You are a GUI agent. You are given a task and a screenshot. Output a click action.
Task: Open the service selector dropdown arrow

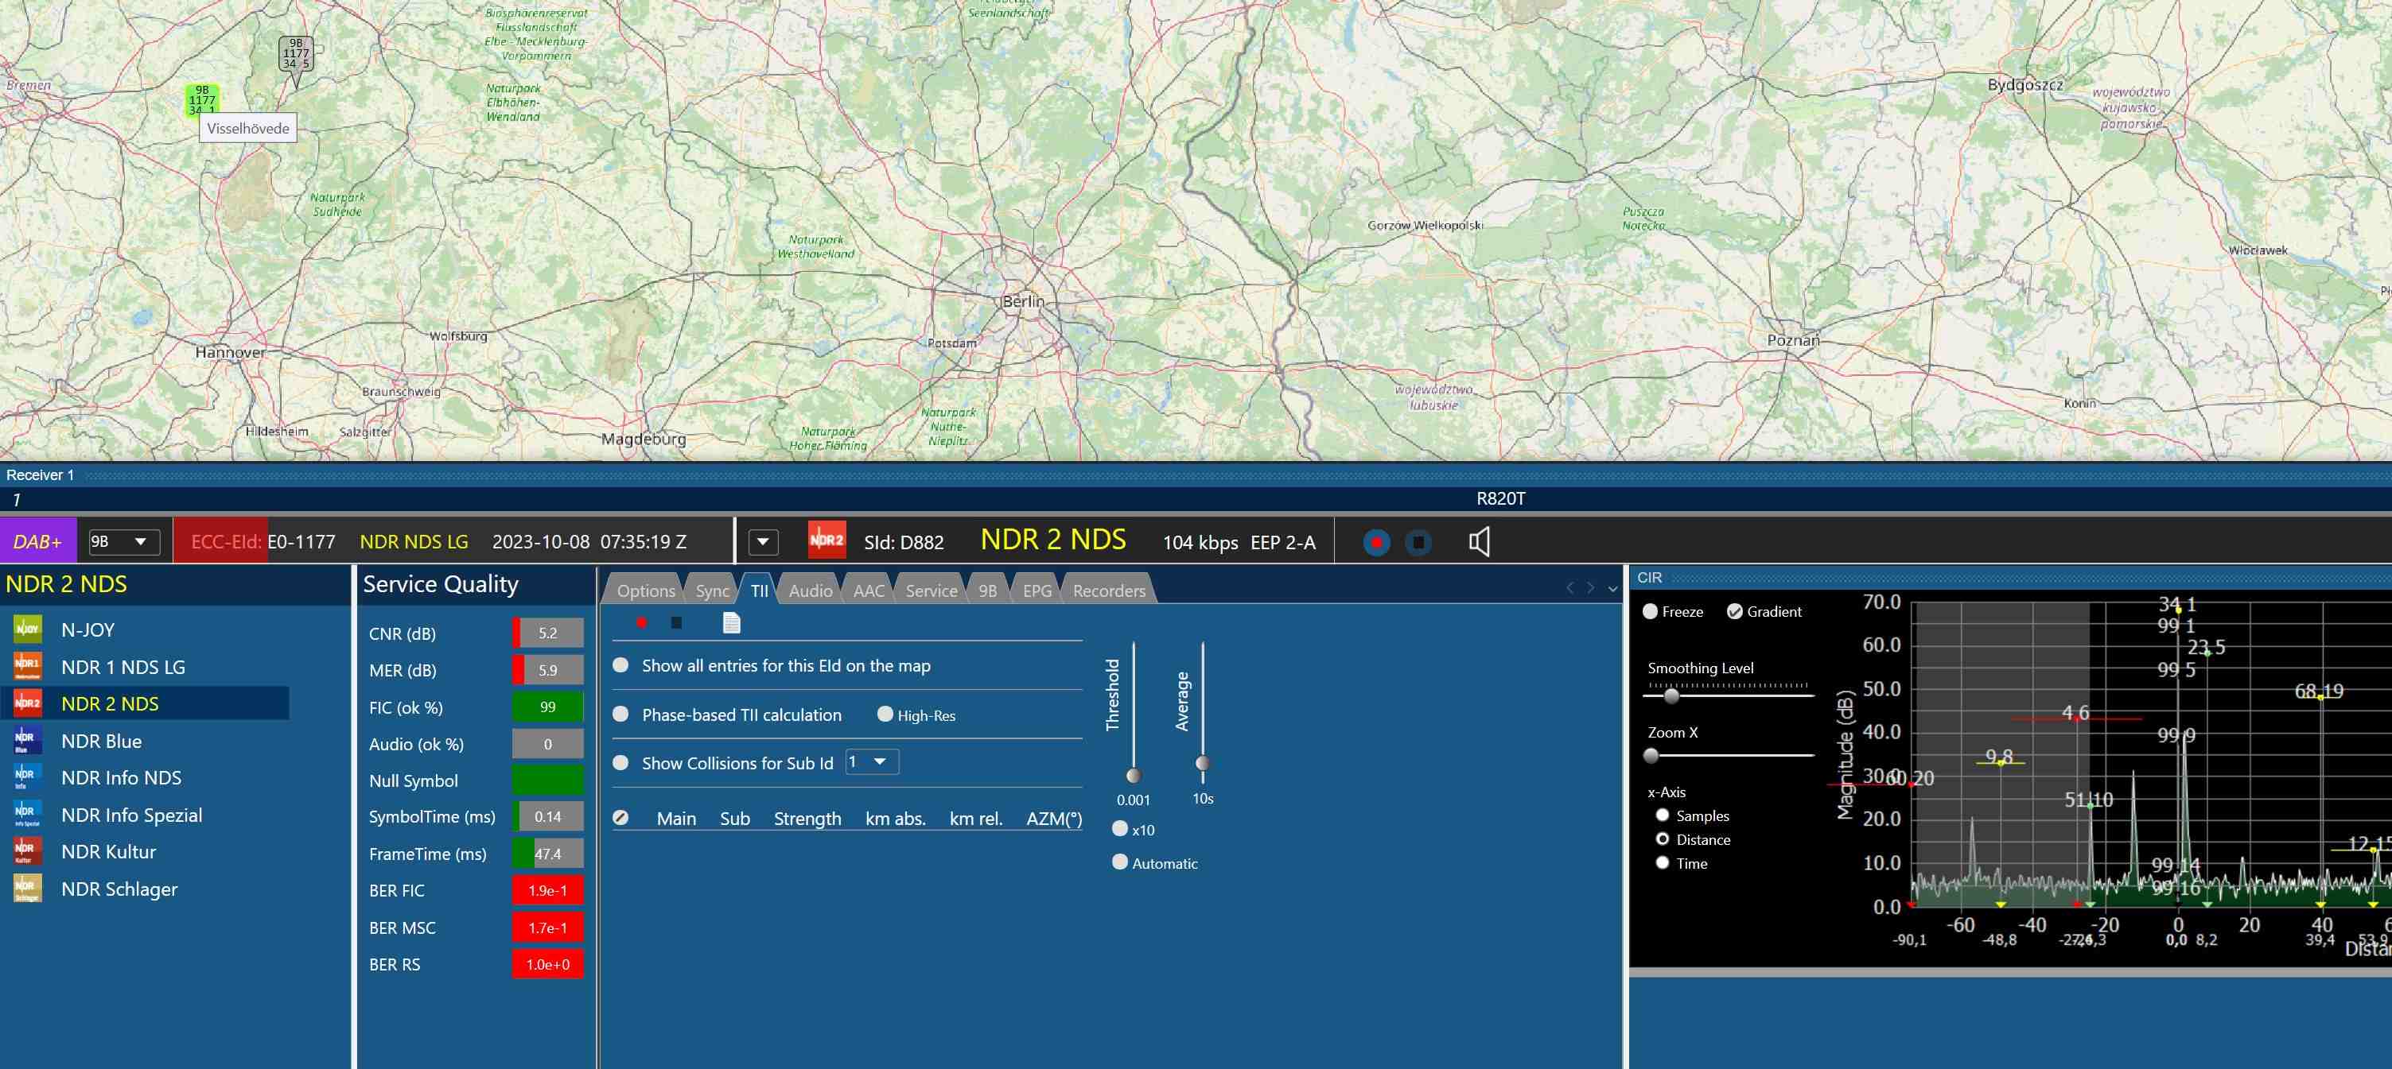[x=762, y=542]
